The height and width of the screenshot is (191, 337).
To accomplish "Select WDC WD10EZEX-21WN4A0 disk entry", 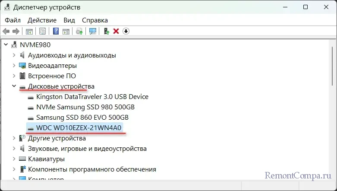I will (79, 128).
